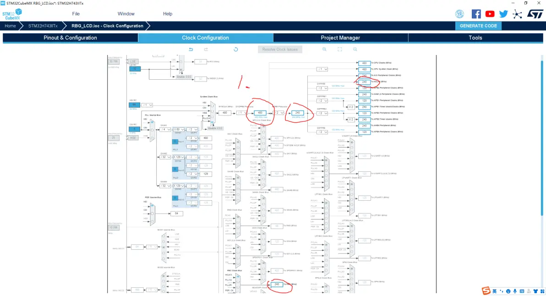546x296 pixels.
Task: Open the ST Twitter icon
Action: tap(503, 14)
